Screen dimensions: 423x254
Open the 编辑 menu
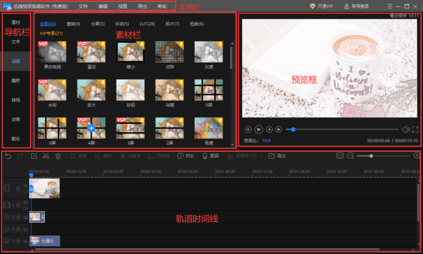tap(103, 7)
